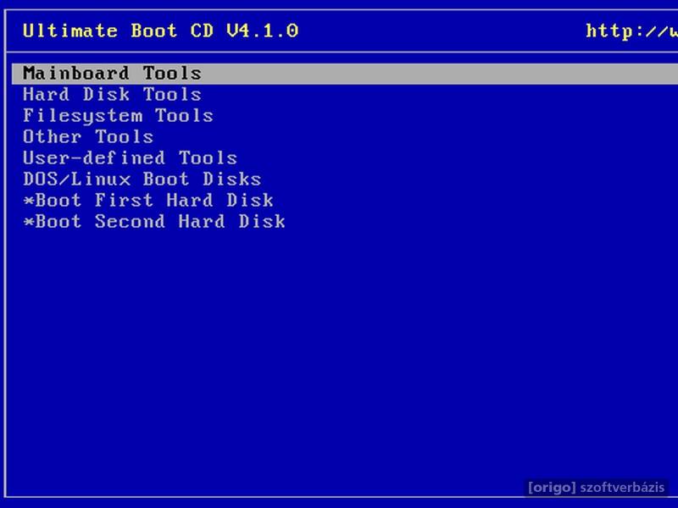
Task: Select User-defined Tools
Action: (x=131, y=158)
